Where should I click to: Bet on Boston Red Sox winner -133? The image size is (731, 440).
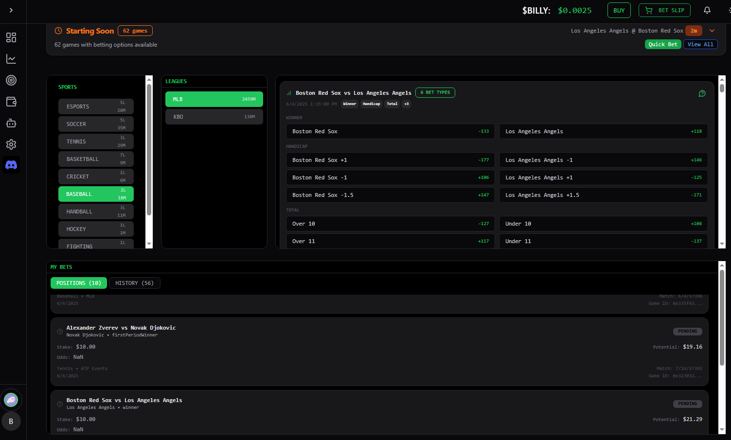click(391, 131)
